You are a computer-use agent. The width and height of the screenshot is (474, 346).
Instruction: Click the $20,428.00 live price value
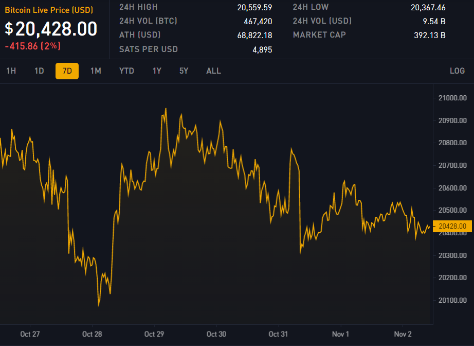click(51, 29)
